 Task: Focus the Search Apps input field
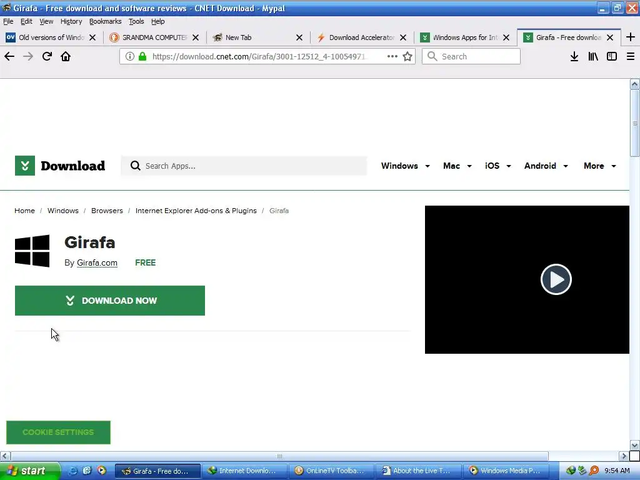pyautogui.click(x=244, y=166)
